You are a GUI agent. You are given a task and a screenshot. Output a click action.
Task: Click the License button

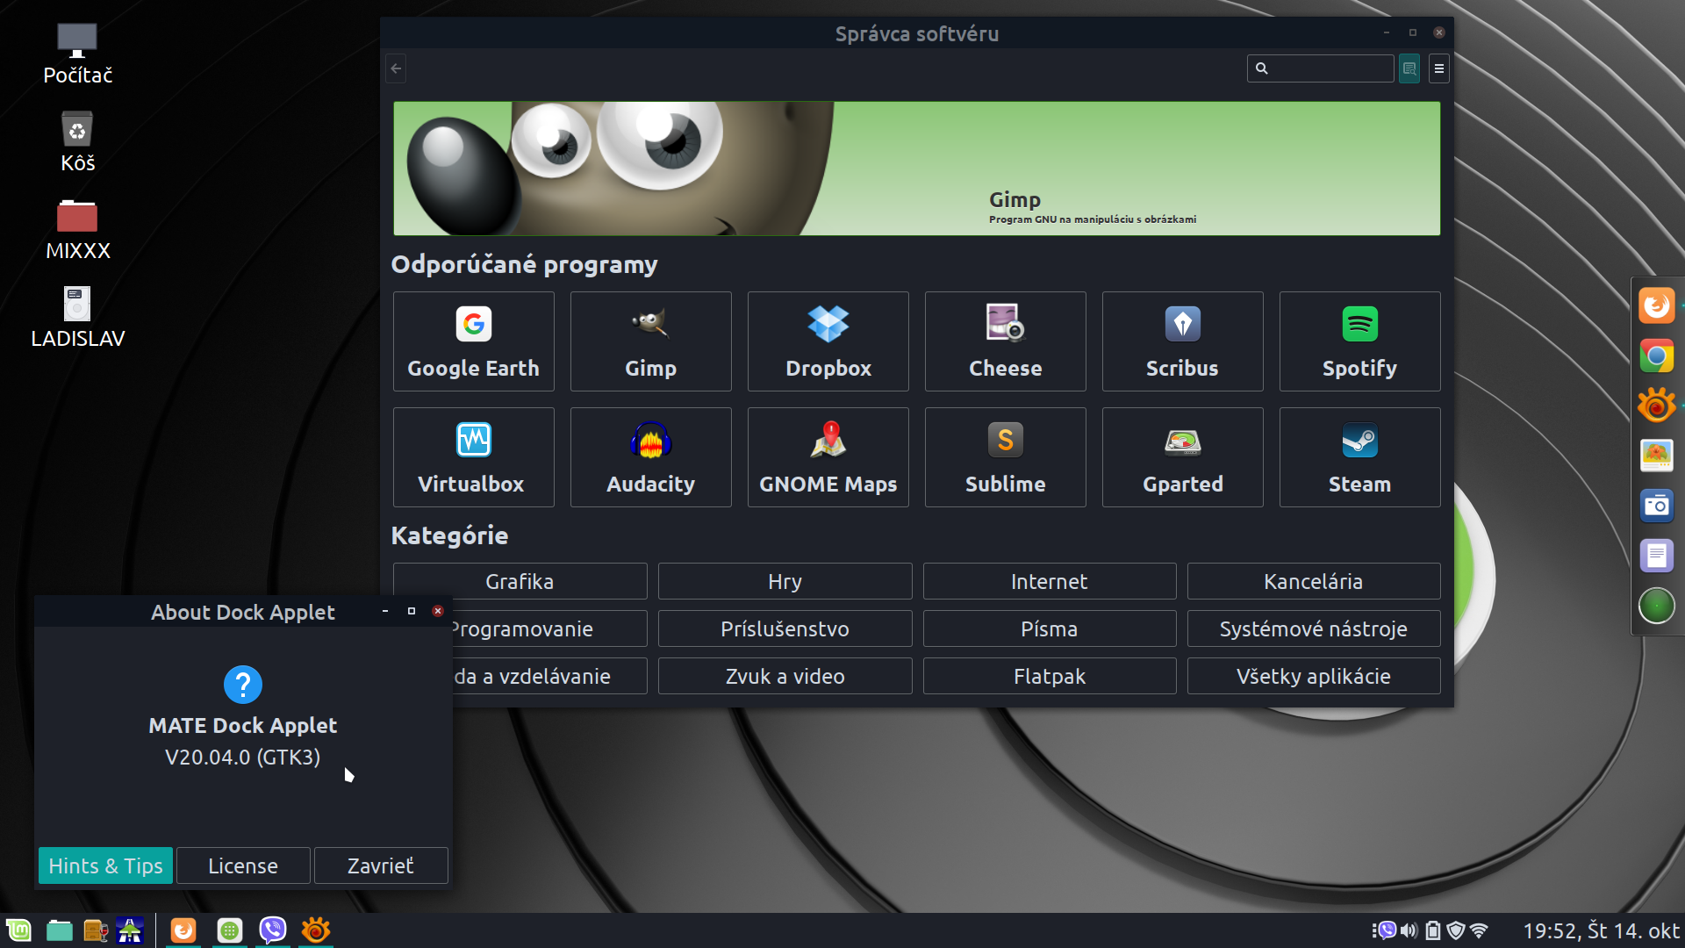coord(243,865)
